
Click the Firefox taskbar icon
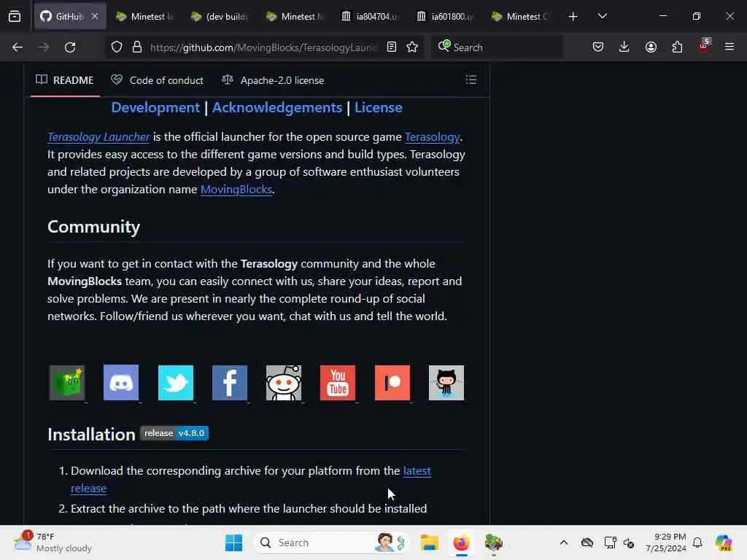click(461, 542)
